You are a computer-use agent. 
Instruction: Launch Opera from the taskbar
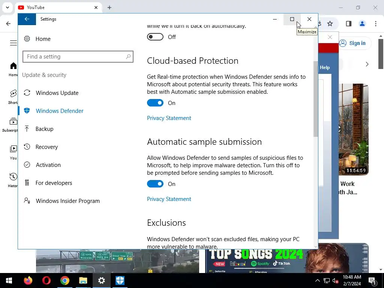46,280
